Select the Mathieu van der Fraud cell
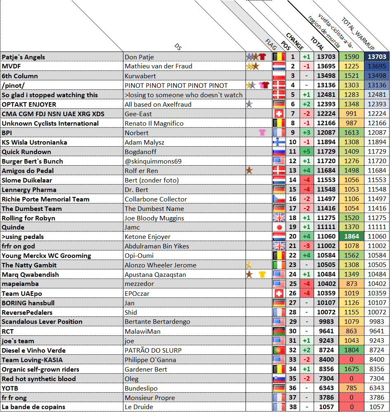This screenshot has height=412, width=390. [184, 66]
